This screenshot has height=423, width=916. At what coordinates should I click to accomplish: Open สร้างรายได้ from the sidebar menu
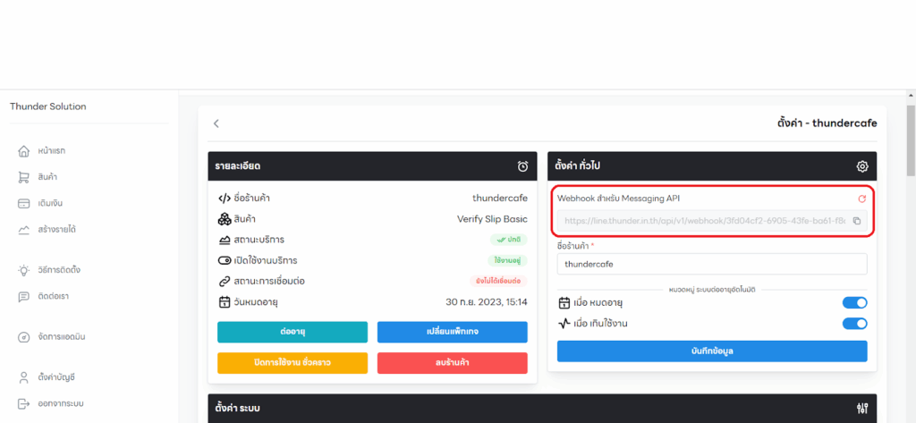pyautogui.click(x=55, y=230)
